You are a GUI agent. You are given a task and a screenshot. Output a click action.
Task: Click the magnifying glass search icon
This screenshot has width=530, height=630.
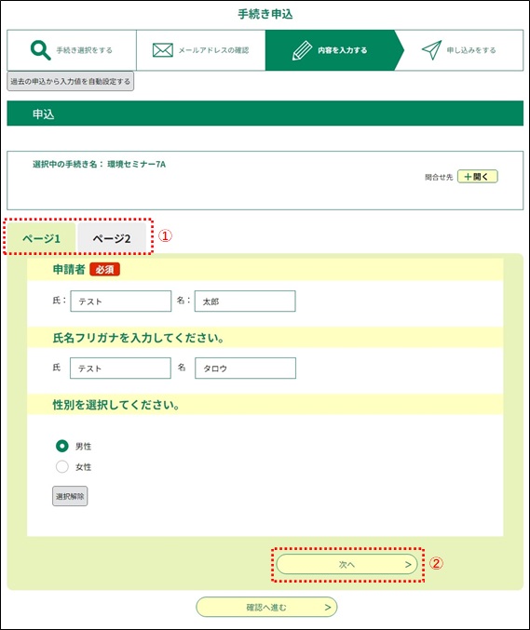[41, 50]
